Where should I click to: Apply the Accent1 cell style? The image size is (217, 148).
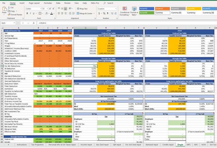(146, 8)
